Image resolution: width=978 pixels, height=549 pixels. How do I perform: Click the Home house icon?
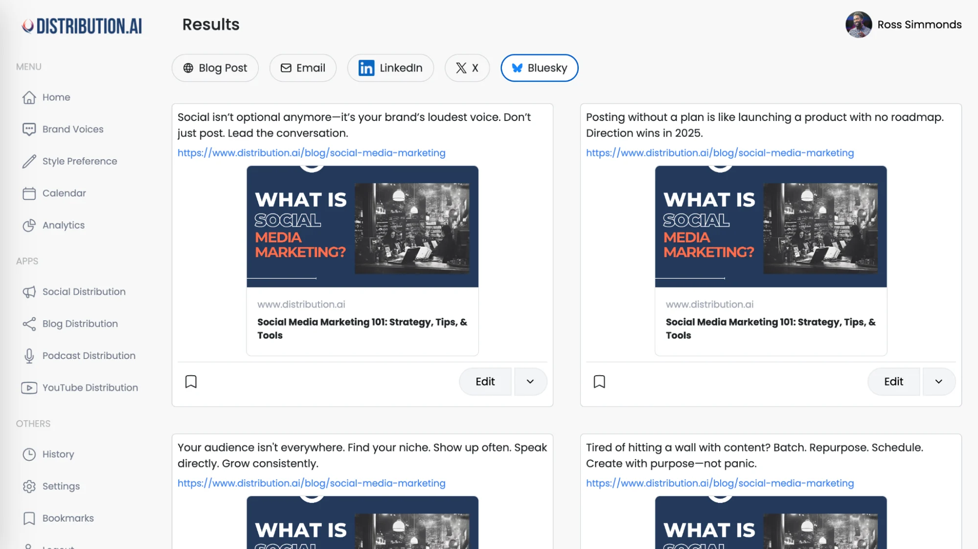click(x=29, y=97)
